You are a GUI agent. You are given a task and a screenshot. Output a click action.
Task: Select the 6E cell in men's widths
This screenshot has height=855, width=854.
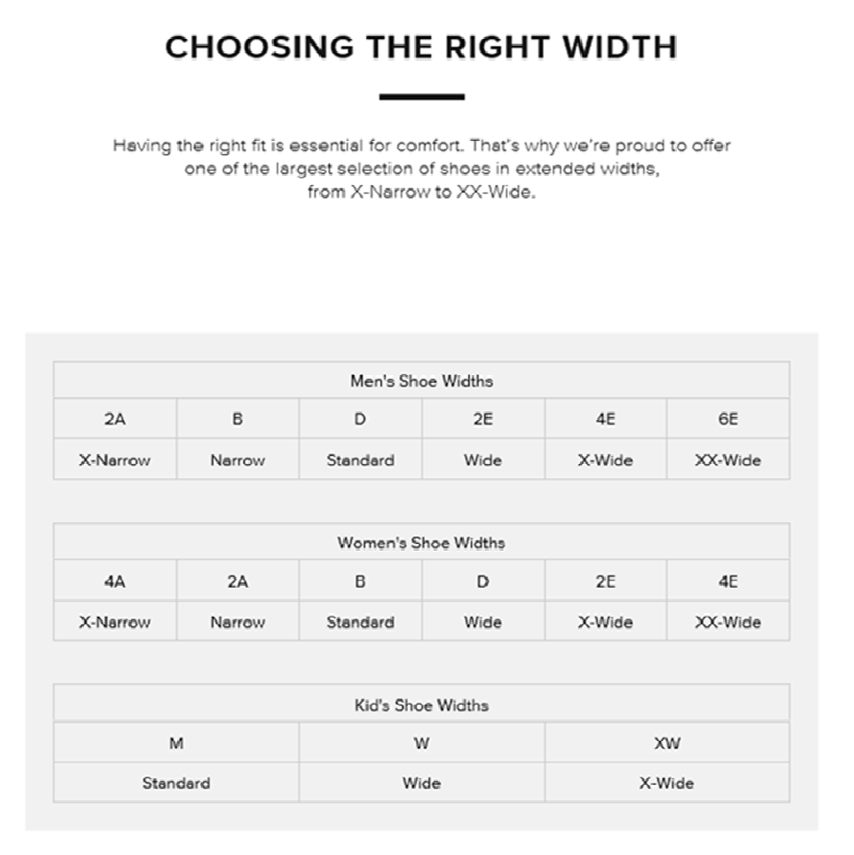coord(727,419)
